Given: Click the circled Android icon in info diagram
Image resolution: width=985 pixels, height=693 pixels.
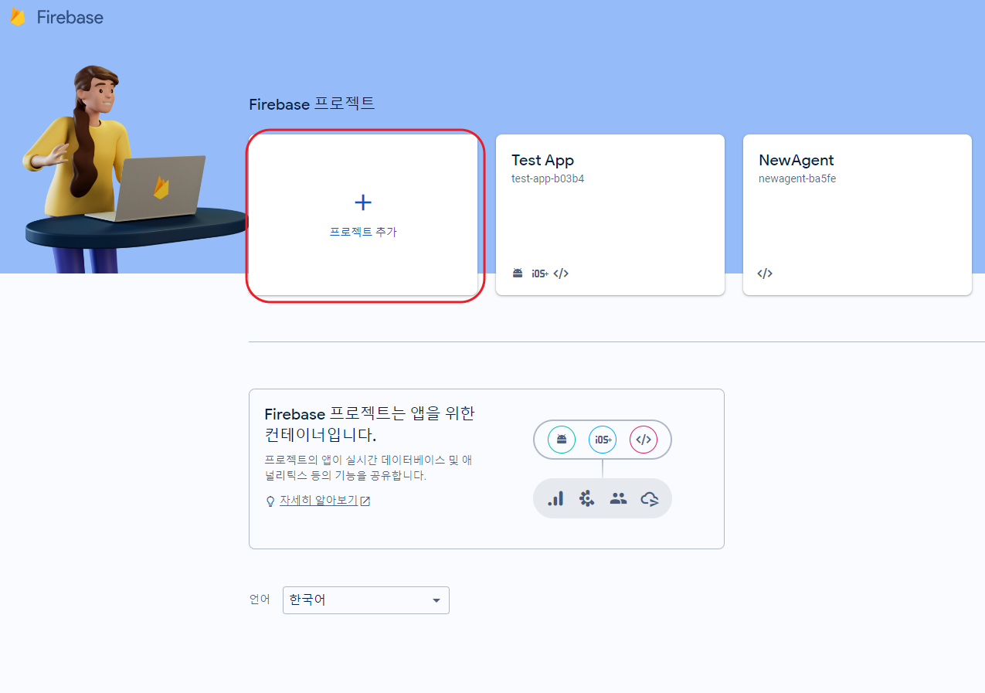Looking at the screenshot, I should coord(562,440).
